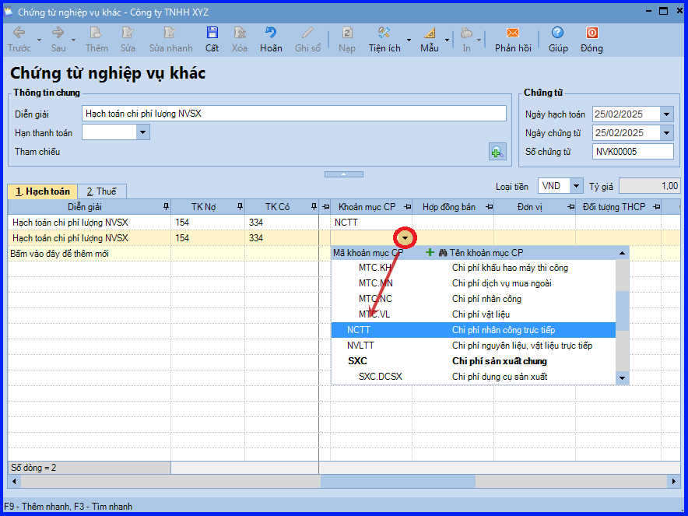Click the Mẫu template icon
The width and height of the screenshot is (688, 516).
(x=430, y=33)
